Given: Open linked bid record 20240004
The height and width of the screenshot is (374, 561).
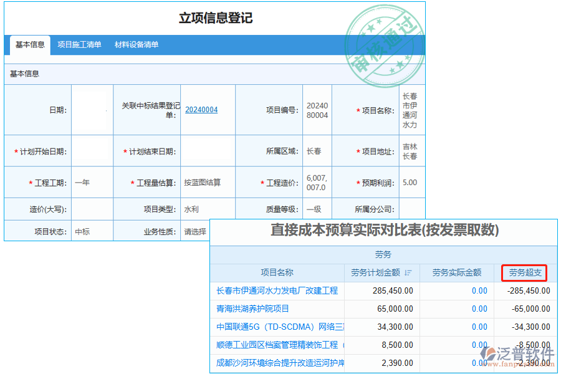Looking at the screenshot, I should tap(201, 110).
